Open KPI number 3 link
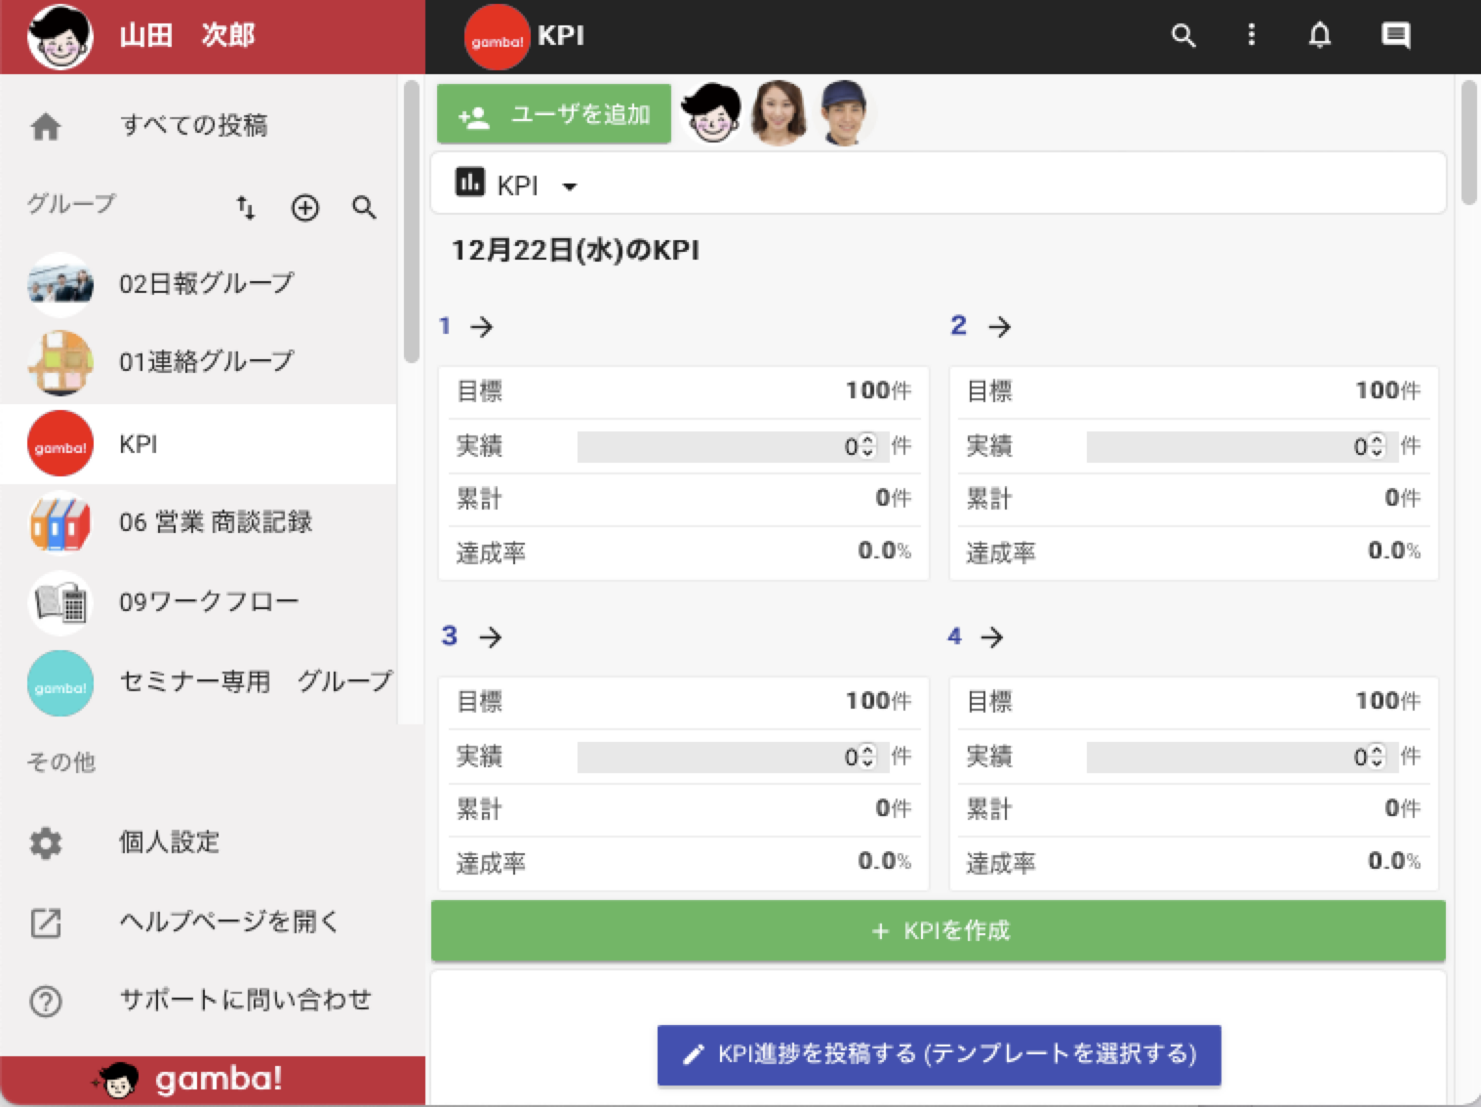1481x1107 pixels. [449, 636]
